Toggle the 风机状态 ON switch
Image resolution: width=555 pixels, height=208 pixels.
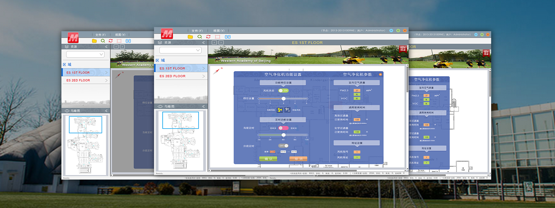[283, 90]
